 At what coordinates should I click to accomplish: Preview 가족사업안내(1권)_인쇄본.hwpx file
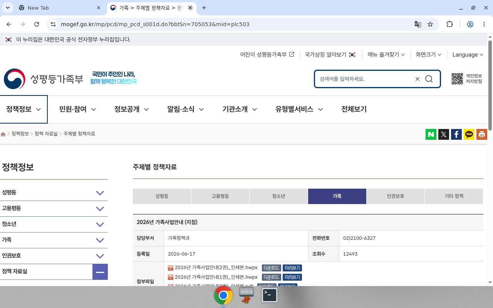coord(292,277)
